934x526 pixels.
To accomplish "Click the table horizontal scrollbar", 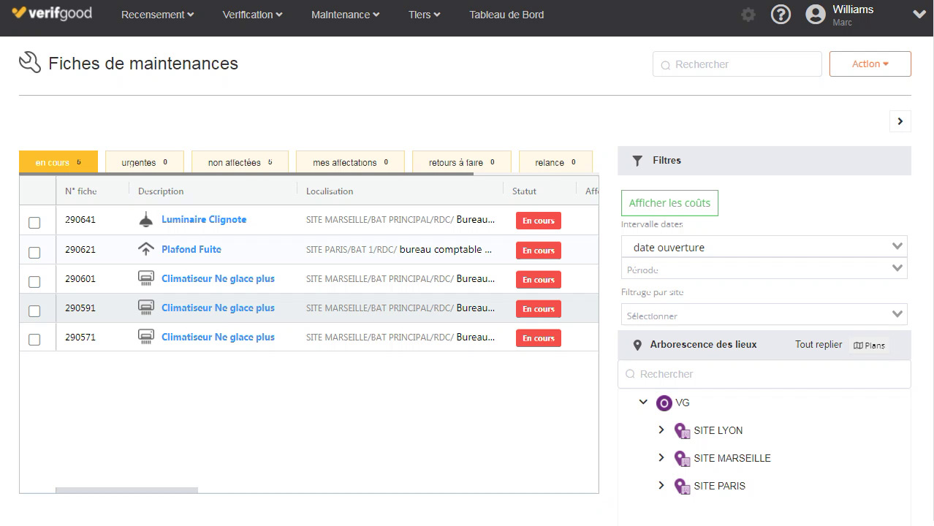I will coord(126,490).
